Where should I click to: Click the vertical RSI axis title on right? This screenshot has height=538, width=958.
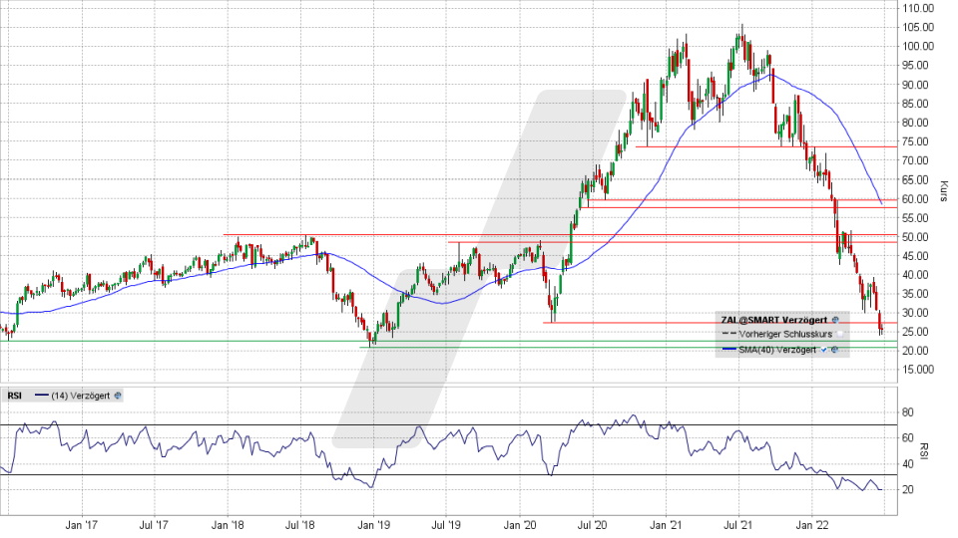tap(924, 451)
